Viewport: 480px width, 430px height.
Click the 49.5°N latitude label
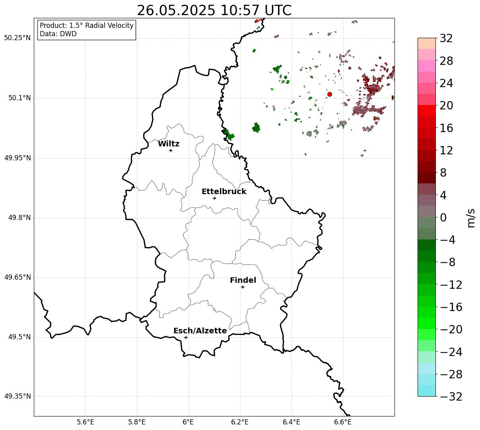pyautogui.click(x=19, y=337)
